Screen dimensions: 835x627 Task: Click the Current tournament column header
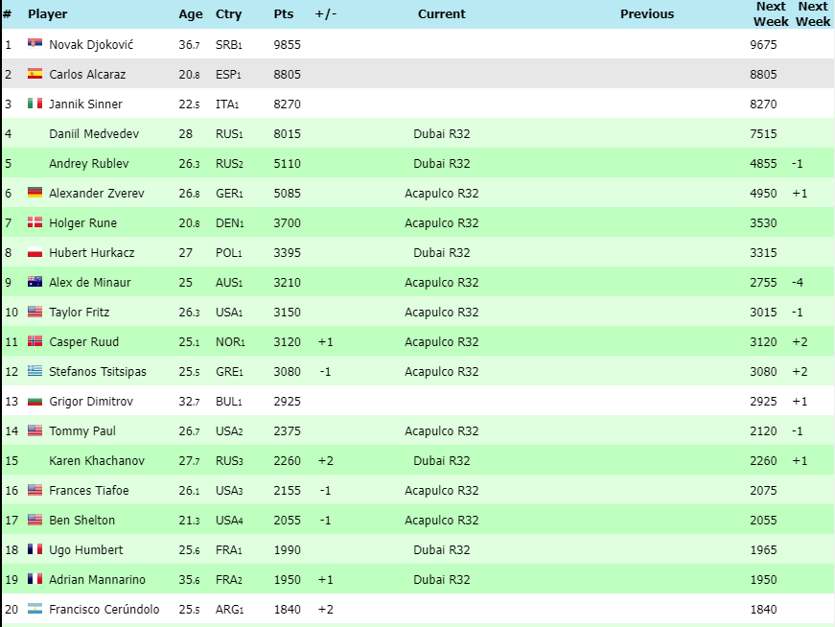point(441,14)
